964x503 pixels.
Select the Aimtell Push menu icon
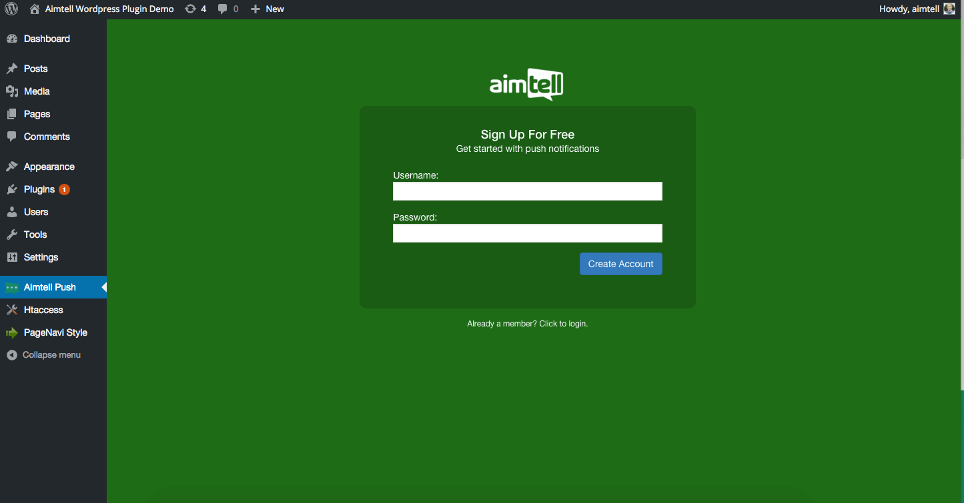(12, 287)
